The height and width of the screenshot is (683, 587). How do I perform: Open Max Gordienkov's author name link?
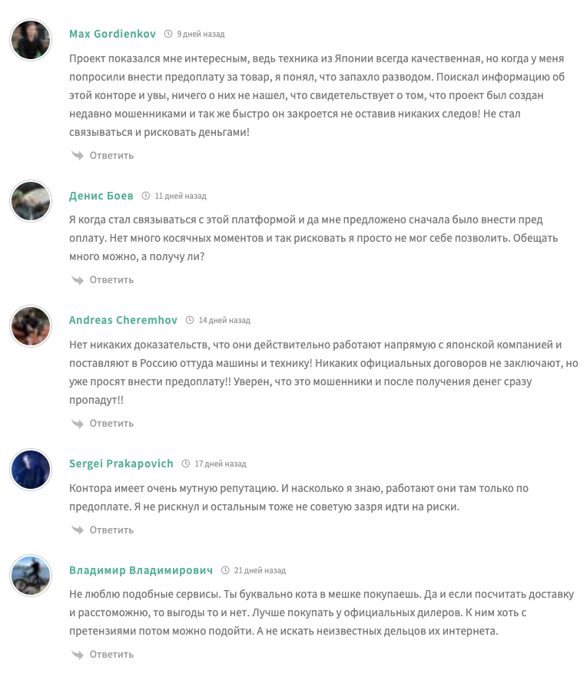click(112, 34)
